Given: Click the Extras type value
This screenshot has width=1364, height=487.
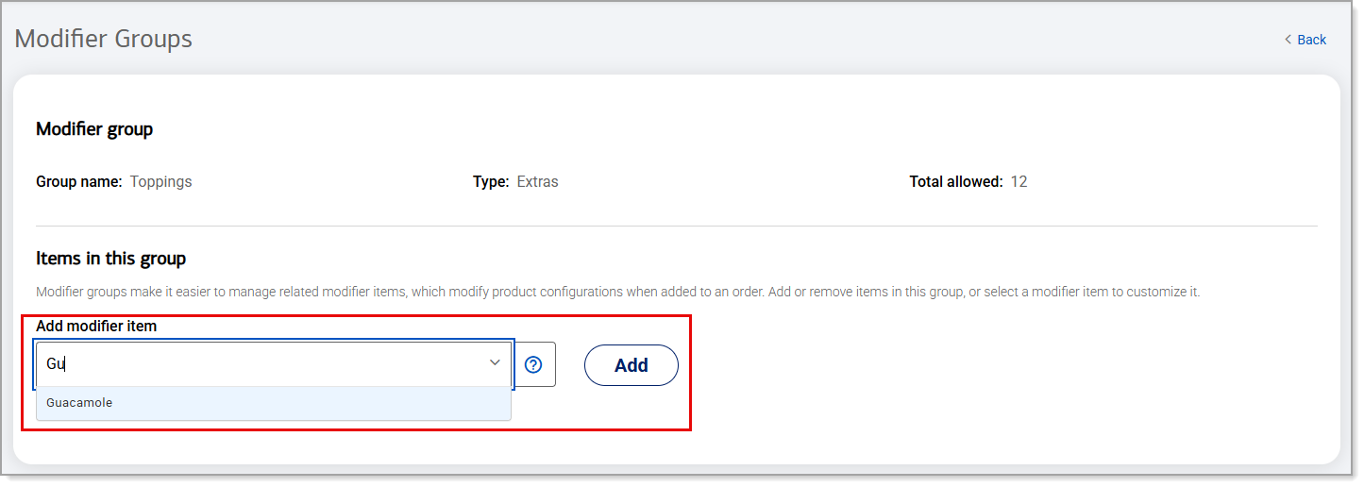Looking at the screenshot, I should click(x=537, y=182).
